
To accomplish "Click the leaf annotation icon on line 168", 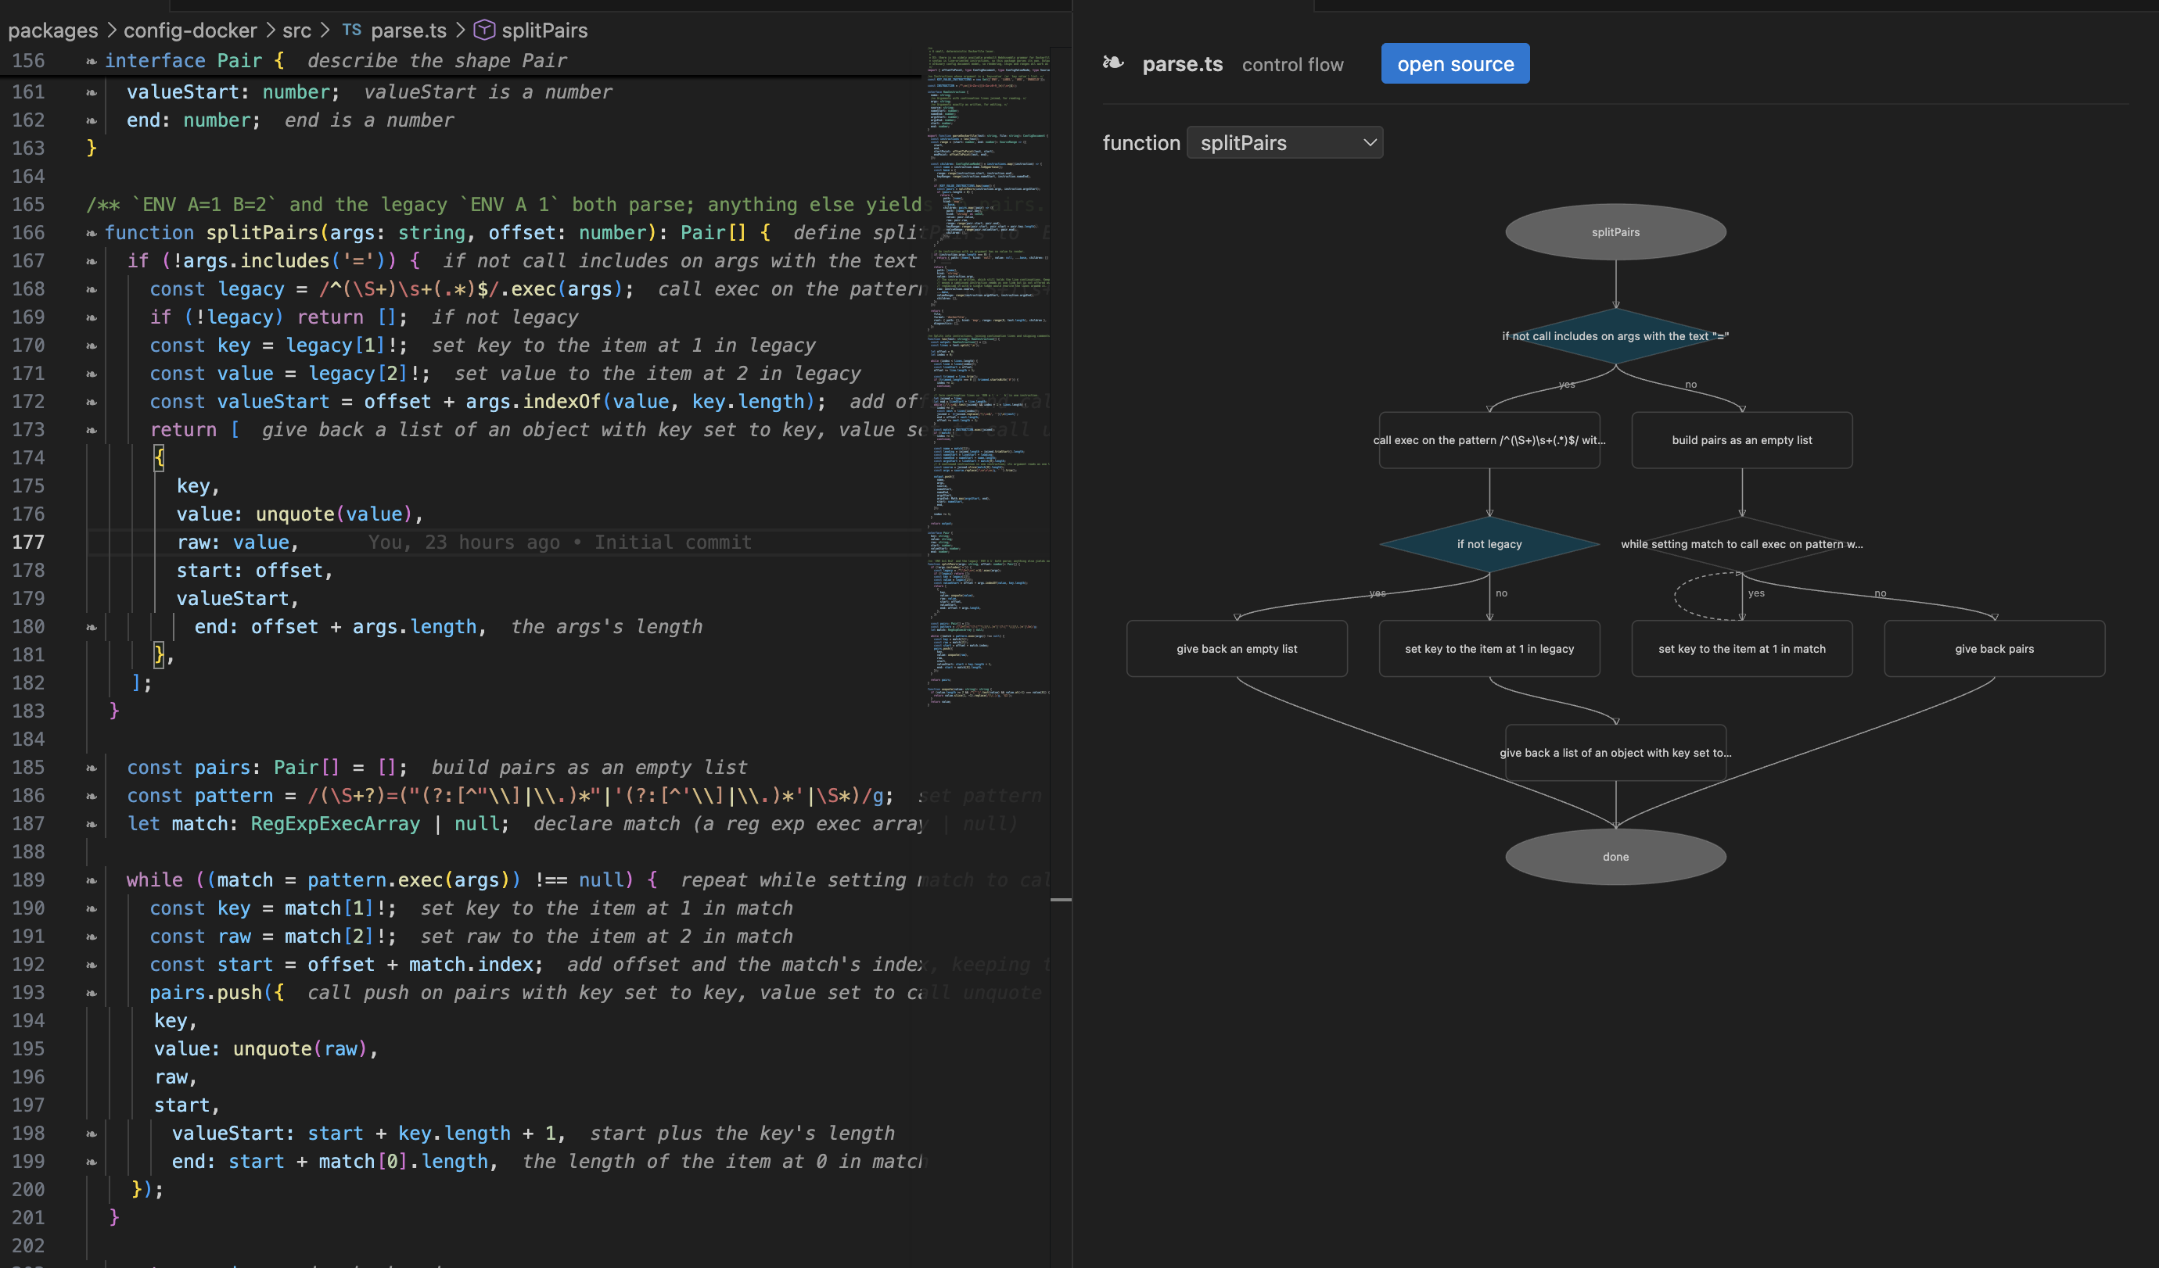I will (x=92, y=289).
